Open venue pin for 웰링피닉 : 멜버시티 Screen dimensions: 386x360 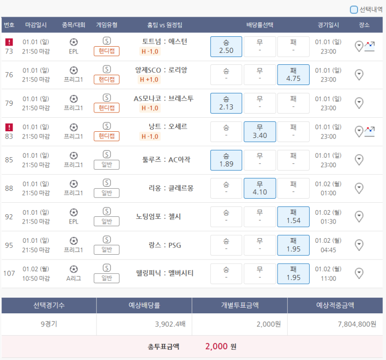pyautogui.click(x=359, y=273)
